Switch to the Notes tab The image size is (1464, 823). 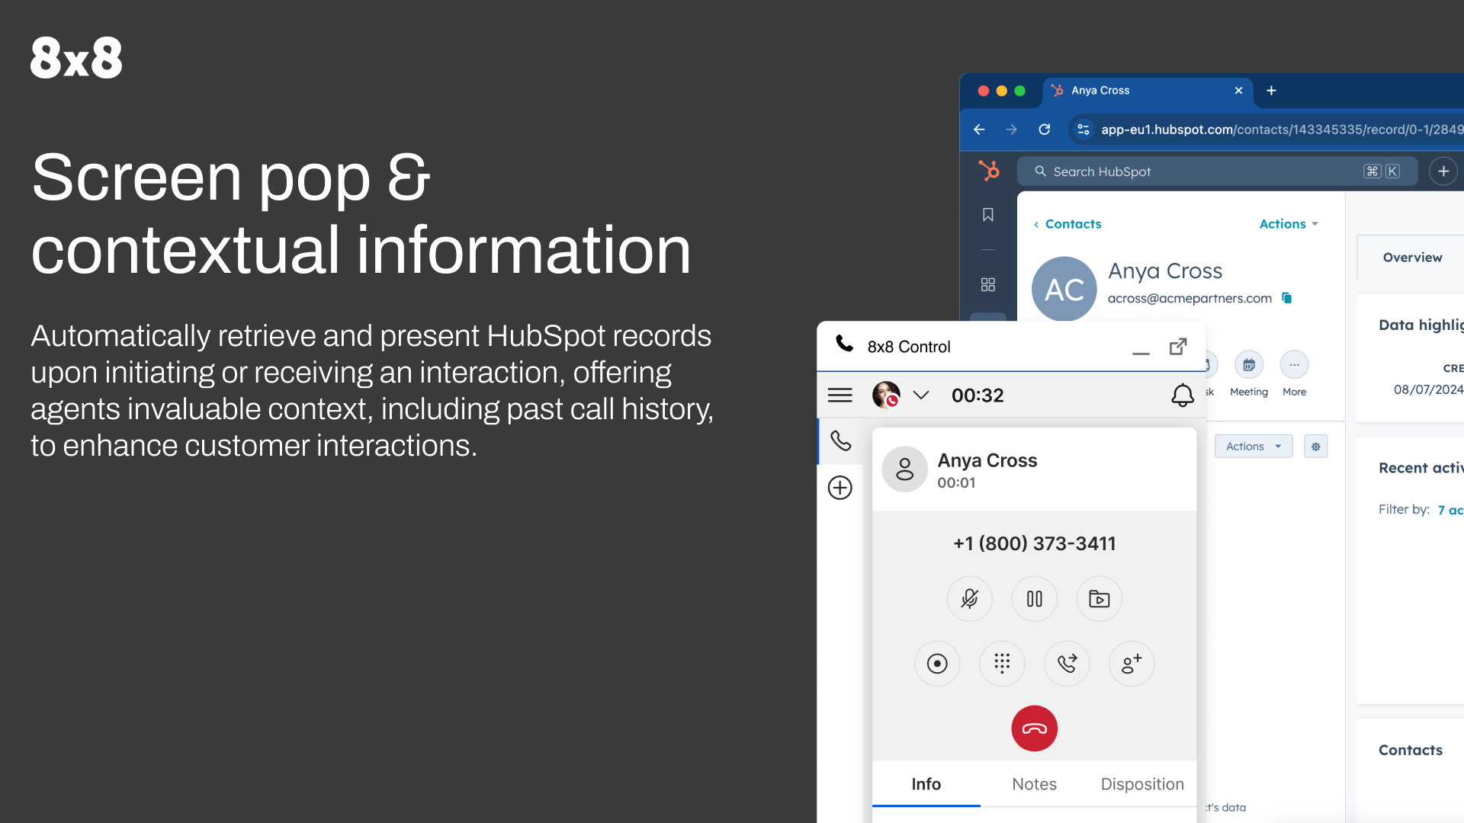point(1034,784)
